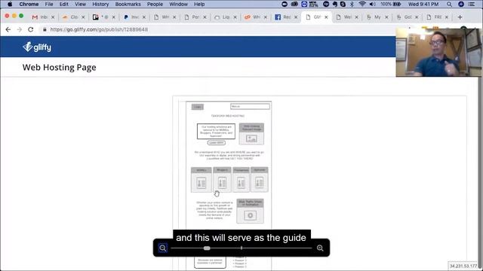483x271 pixels.
Task: Click the battery status icon
Action: pos(397,5)
